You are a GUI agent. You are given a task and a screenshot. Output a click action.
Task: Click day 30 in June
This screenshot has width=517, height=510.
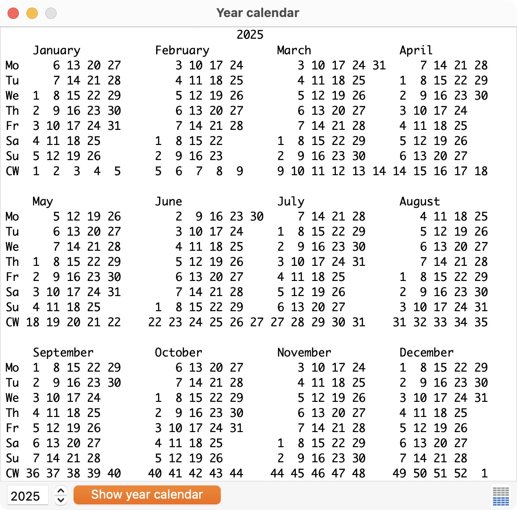pos(257,217)
